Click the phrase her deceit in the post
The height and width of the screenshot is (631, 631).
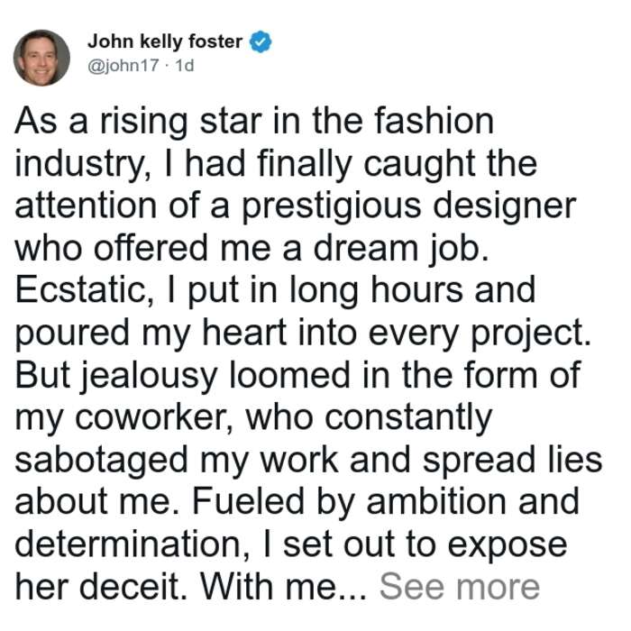pyautogui.click(x=99, y=587)
